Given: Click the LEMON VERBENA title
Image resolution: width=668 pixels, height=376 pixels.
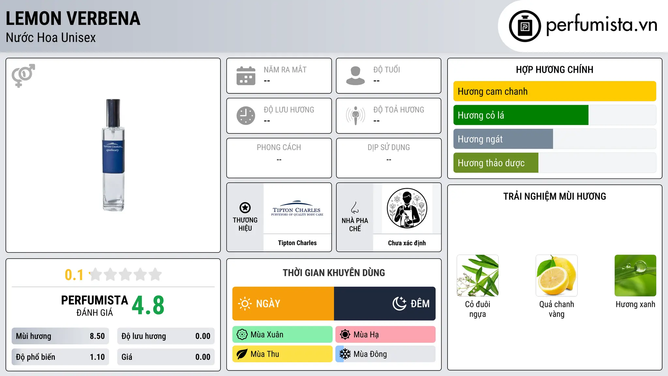Looking at the screenshot, I should [x=73, y=18].
